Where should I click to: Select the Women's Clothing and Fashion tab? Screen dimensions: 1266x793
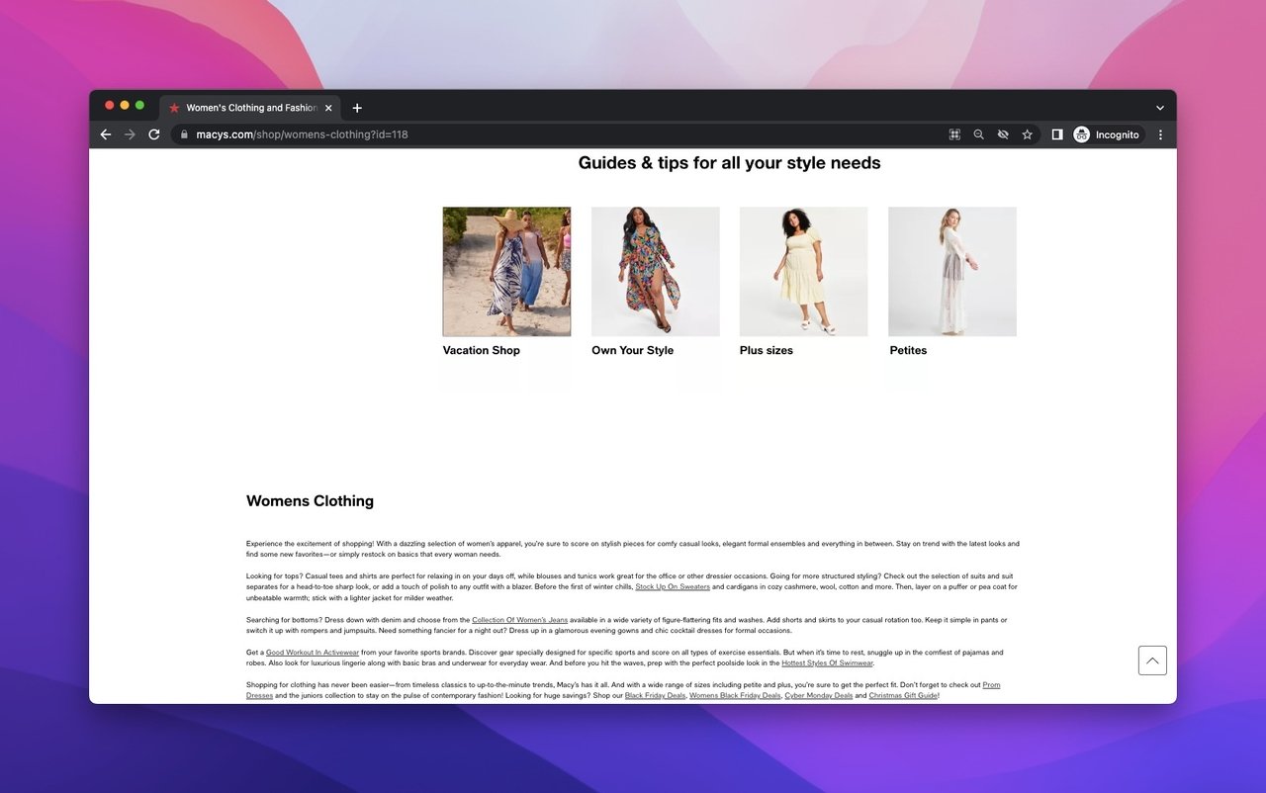(251, 108)
